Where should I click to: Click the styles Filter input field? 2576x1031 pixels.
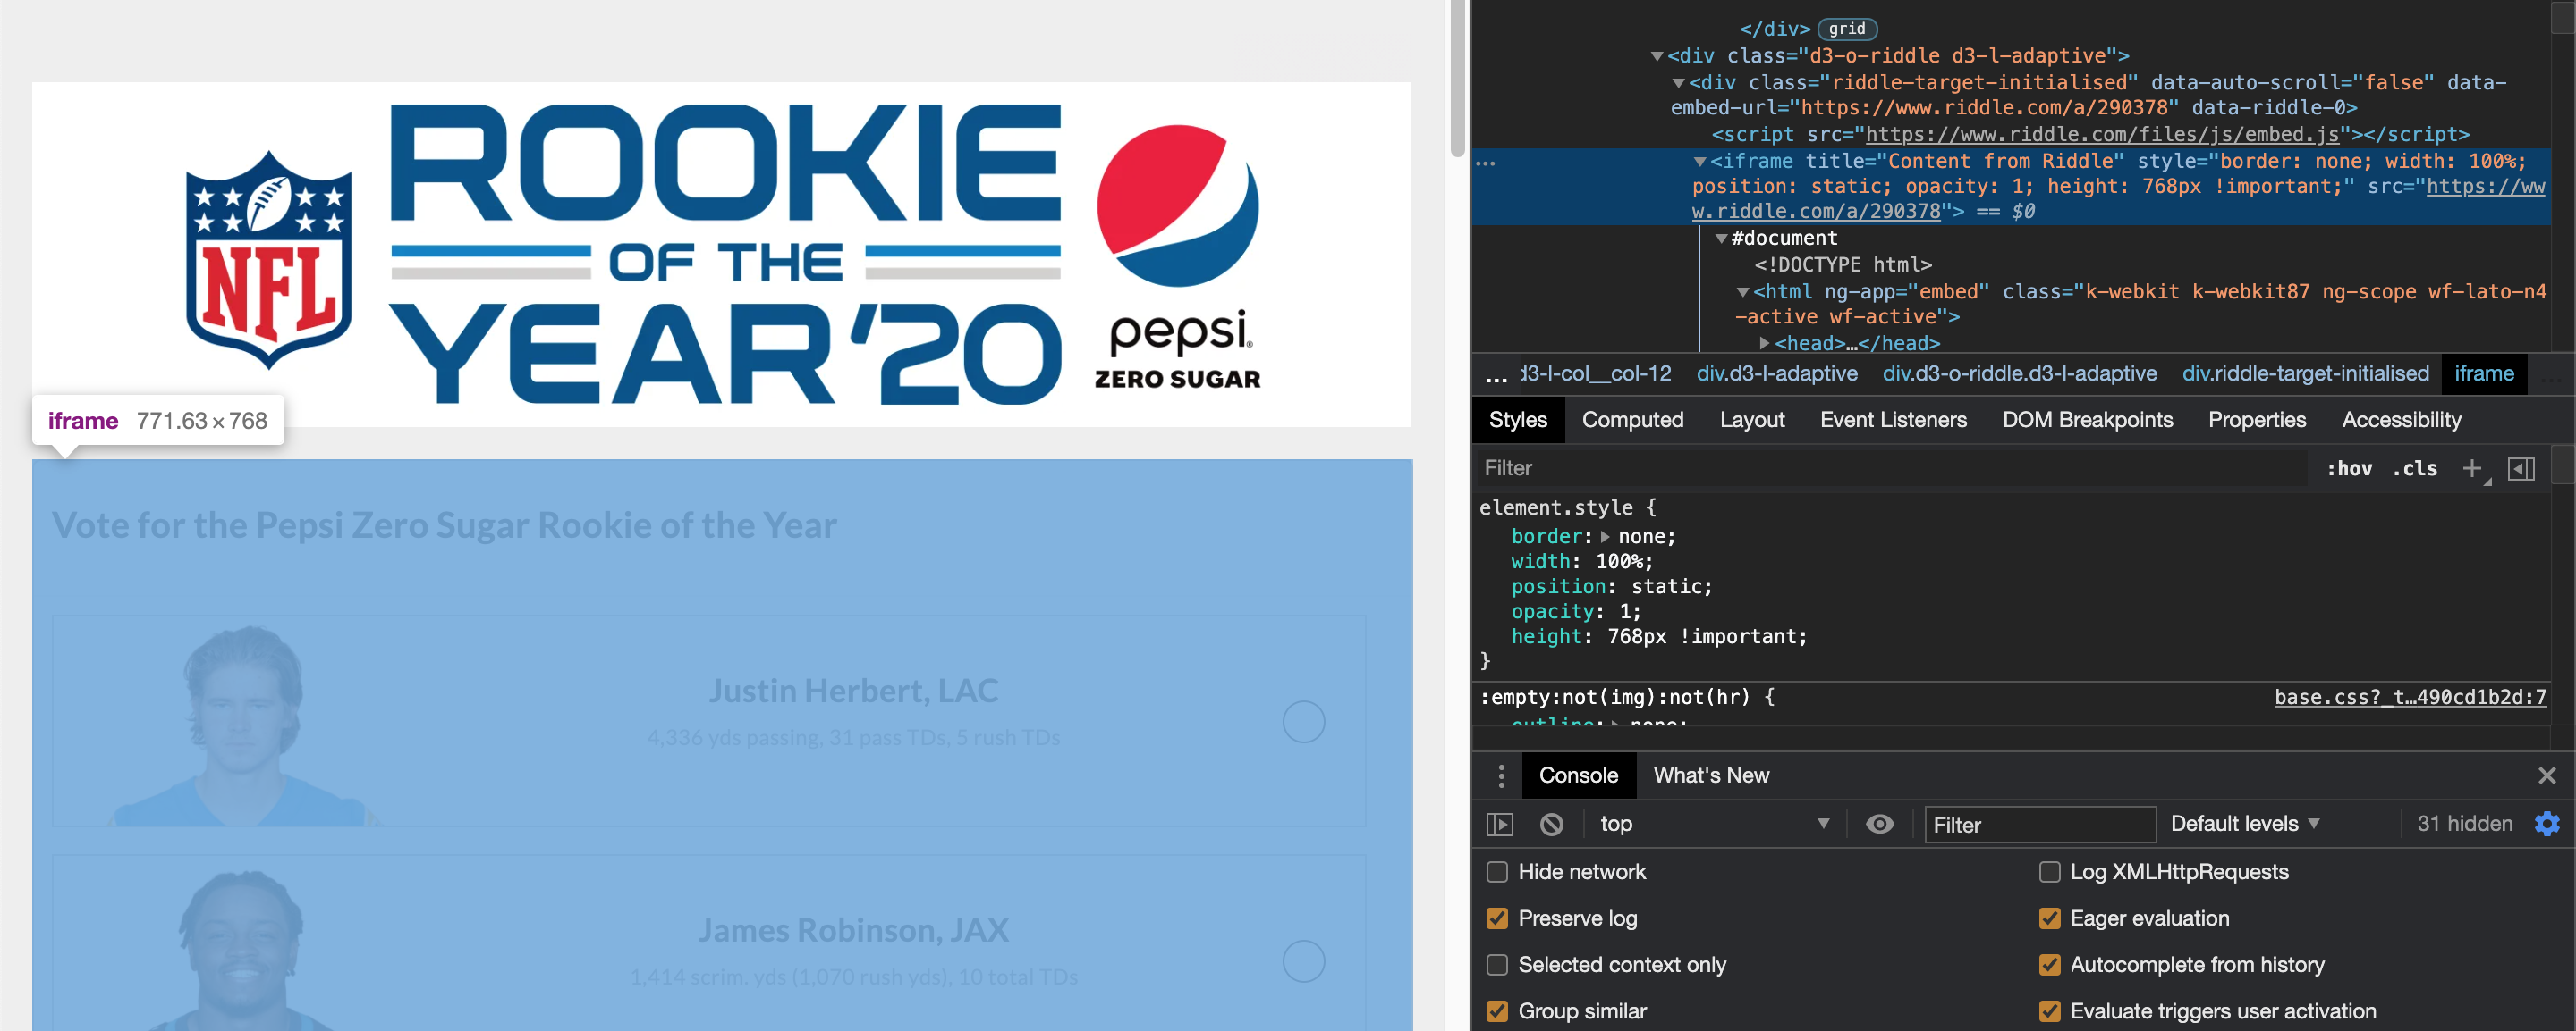pos(1892,468)
